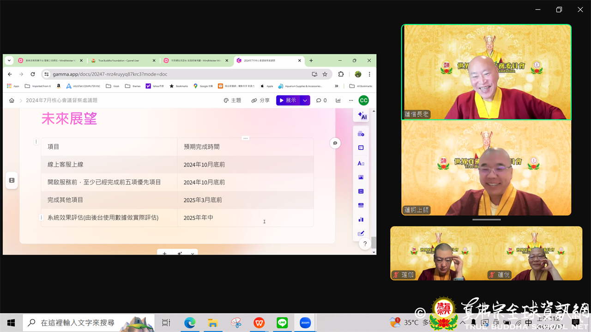
Task: Open the more options ellipsis menu
Action: (351, 101)
